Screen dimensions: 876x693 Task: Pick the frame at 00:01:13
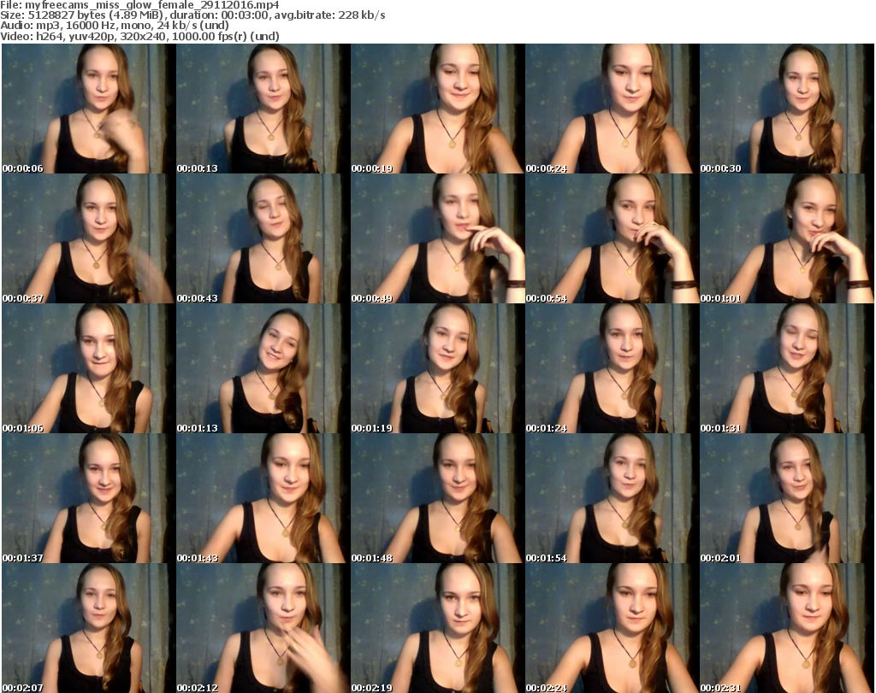coord(263,369)
